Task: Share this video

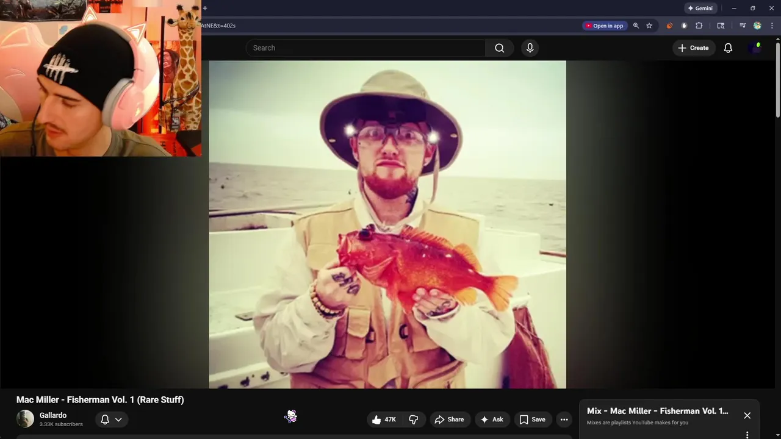Action: 449,419
